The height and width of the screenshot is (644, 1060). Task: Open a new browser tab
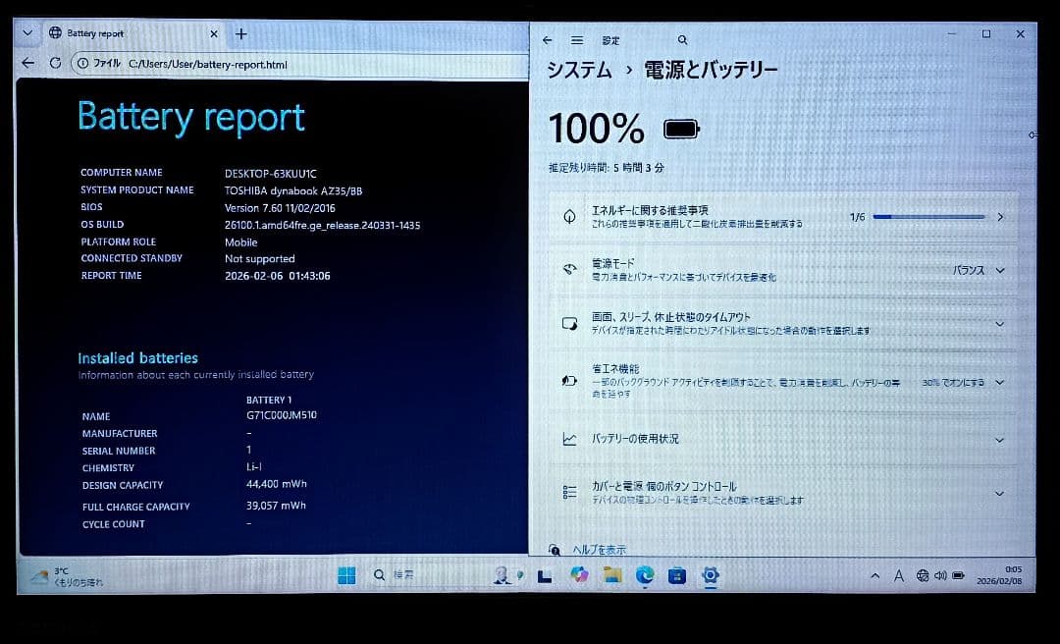point(240,32)
